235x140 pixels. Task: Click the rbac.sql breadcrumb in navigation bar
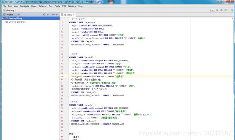click(9, 10)
